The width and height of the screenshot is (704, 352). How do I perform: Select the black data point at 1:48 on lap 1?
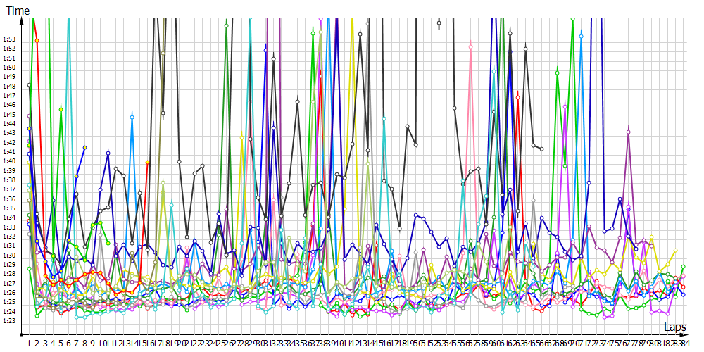(29, 84)
